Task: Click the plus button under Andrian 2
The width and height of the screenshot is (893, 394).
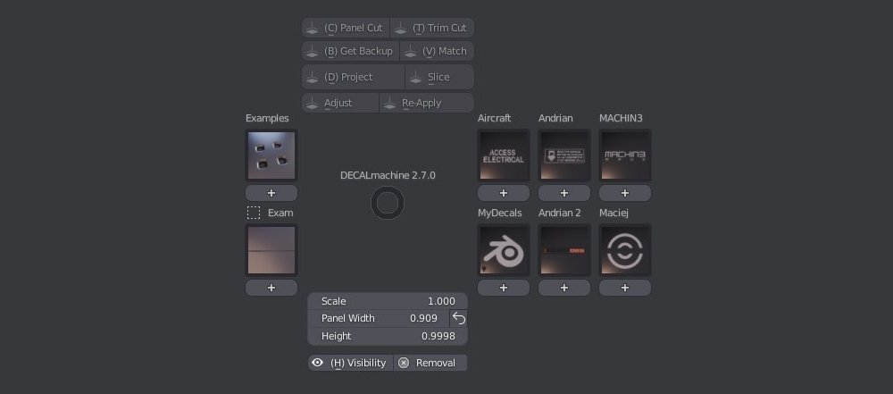Action: point(563,288)
